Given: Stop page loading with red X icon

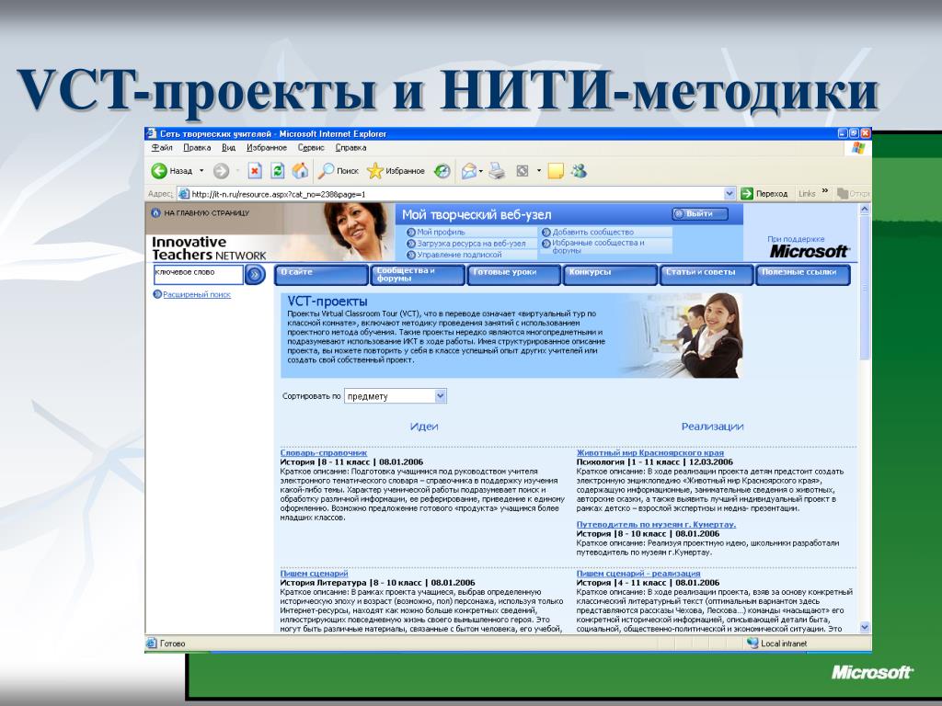Looking at the screenshot, I should [x=255, y=171].
